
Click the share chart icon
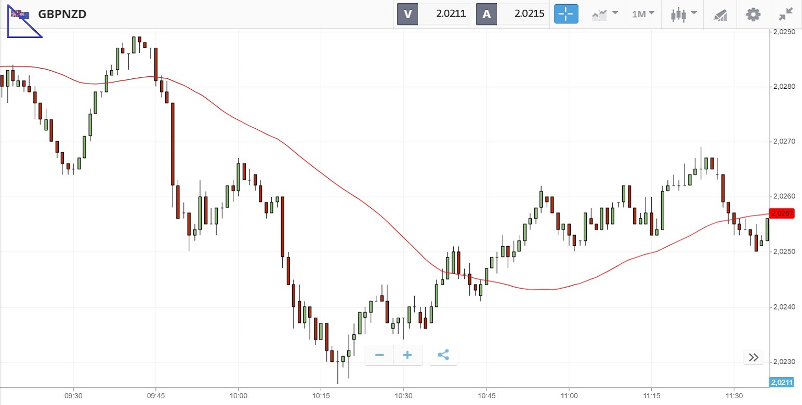point(443,355)
